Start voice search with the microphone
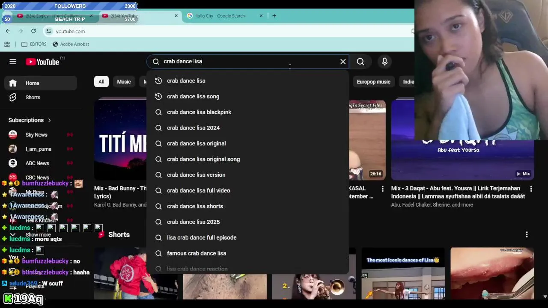The image size is (548, 308). (x=384, y=62)
